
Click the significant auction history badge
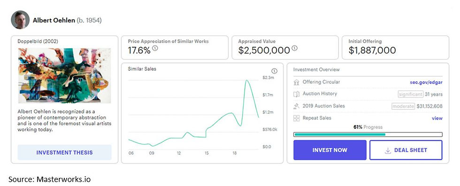[410, 94]
